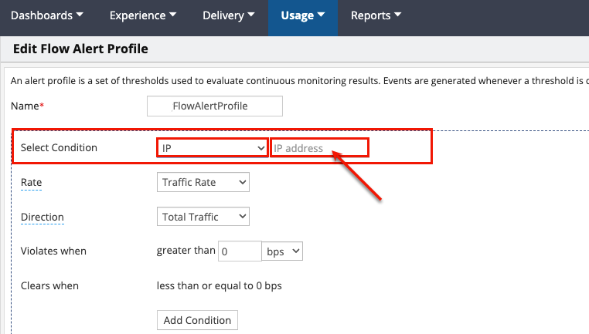Expand the Total Traffic direction dropdown
589x334 pixels.
(203, 218)
